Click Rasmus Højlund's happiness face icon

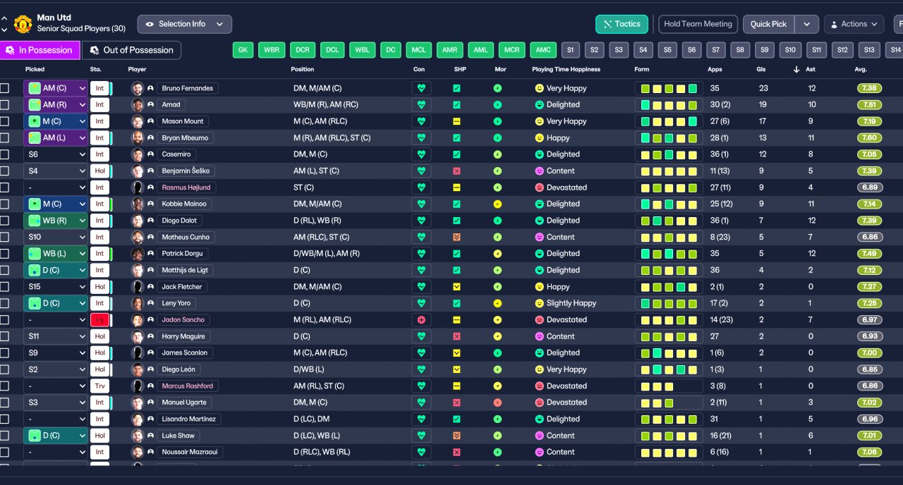(540, 188)
